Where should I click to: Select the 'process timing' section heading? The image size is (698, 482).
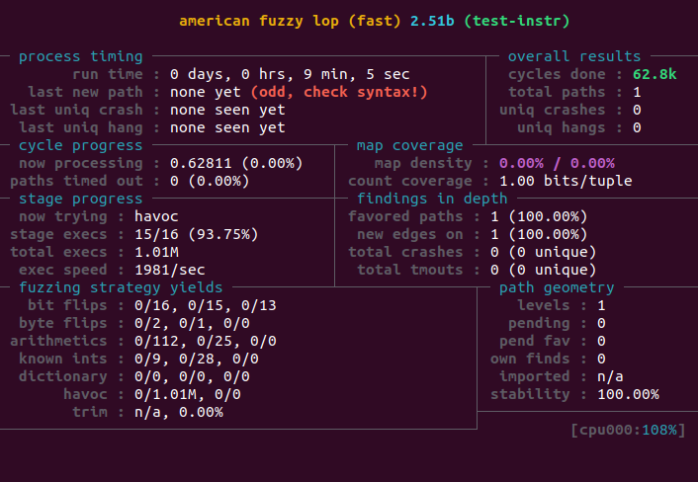(80, 56)
